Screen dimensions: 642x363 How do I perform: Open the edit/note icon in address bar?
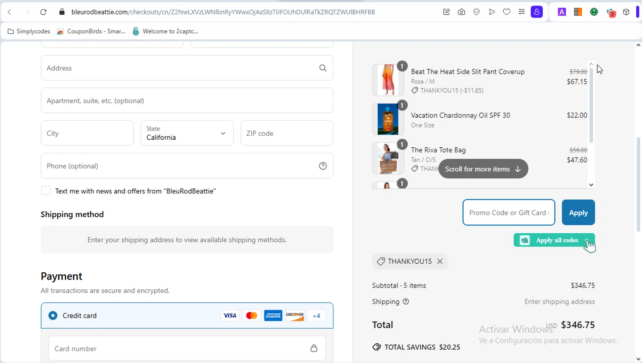click(x=446, y=12)
